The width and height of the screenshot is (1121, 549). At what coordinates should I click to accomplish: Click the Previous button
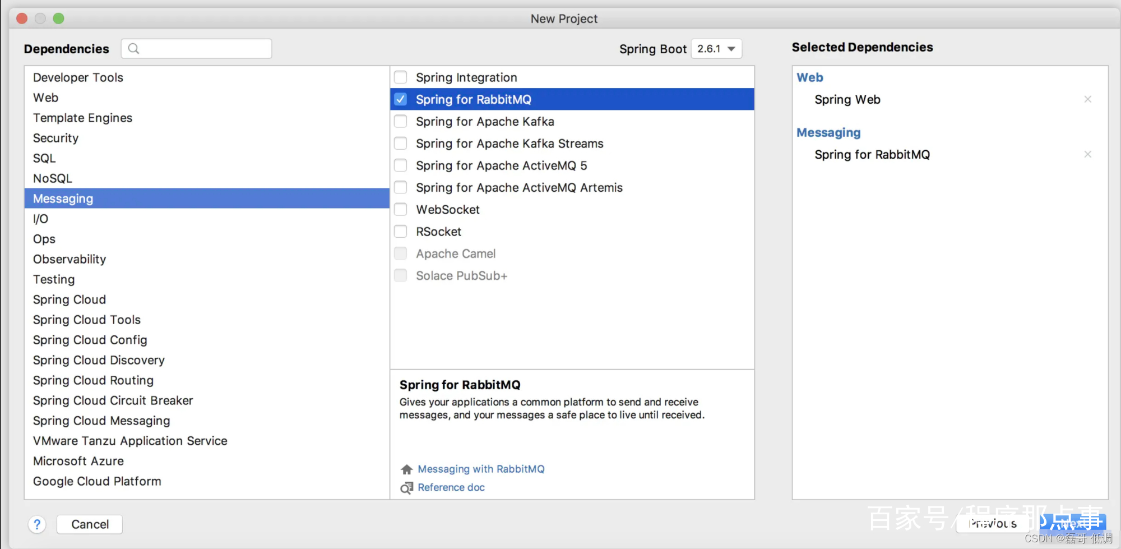[992, 523]
